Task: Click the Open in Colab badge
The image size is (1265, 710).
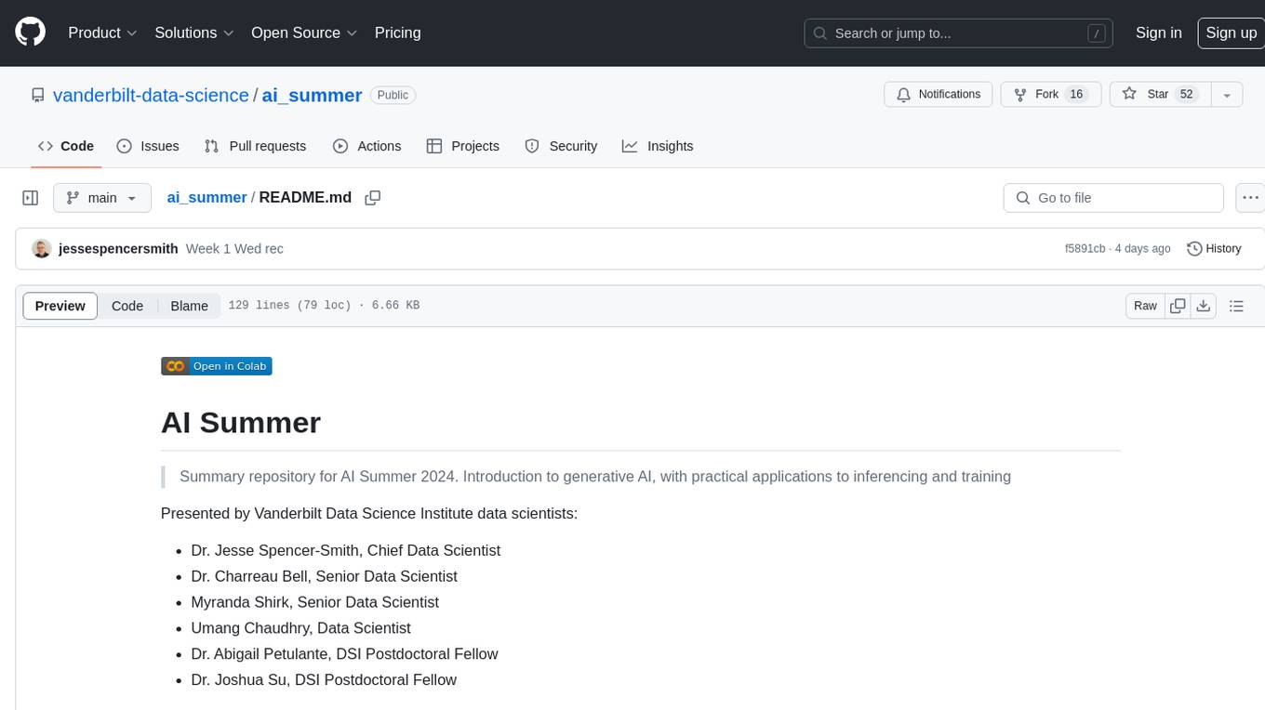Action: pyautogui.click(x=217, y=366)
